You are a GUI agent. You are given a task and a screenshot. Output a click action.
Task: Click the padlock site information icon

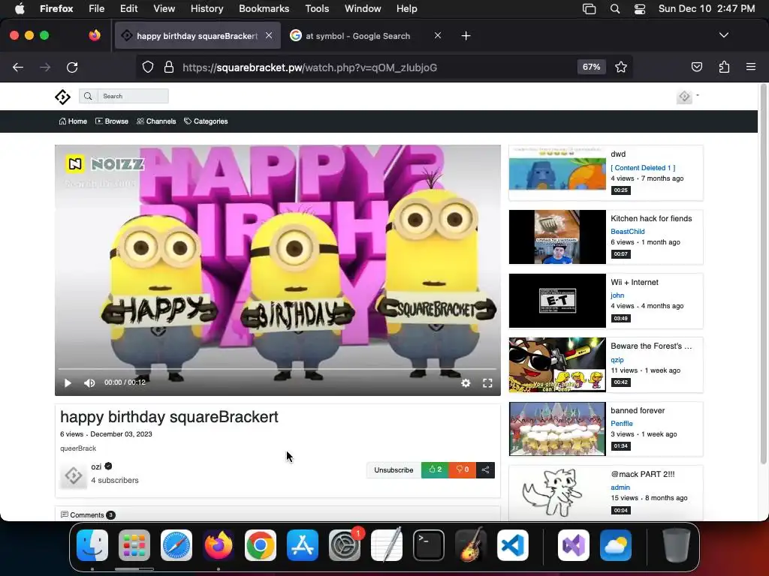coord(169,67)
